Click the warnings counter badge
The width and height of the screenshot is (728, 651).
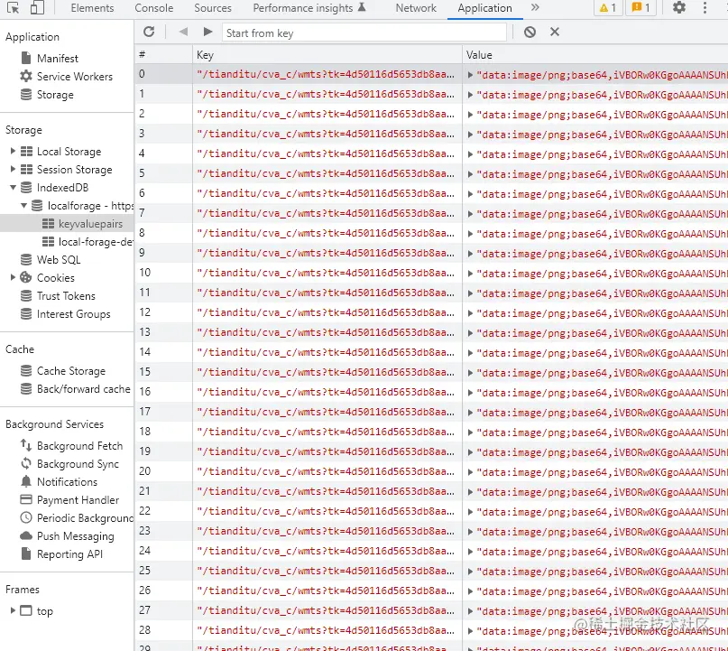(608, 7)
